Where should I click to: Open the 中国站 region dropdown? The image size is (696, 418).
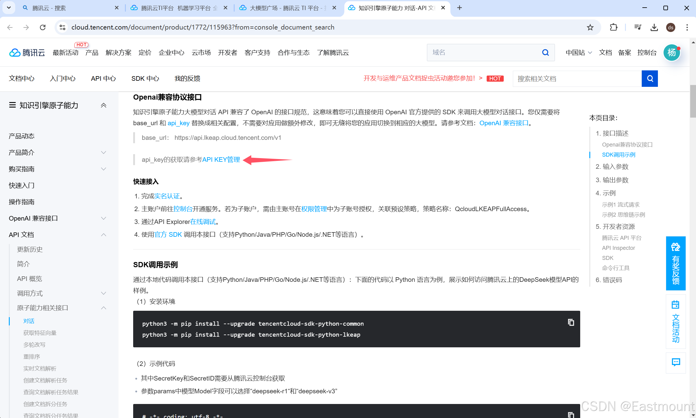coord(578,53)
